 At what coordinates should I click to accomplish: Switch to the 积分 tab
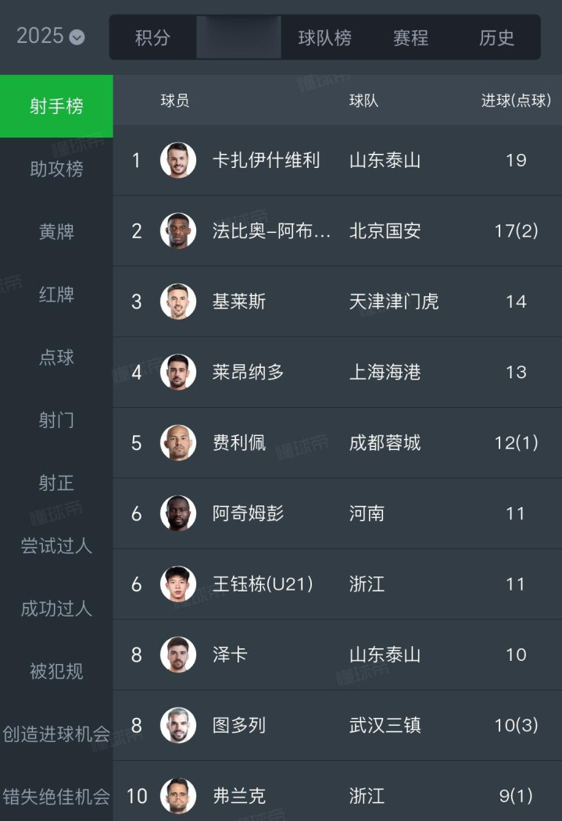(152, 37)
